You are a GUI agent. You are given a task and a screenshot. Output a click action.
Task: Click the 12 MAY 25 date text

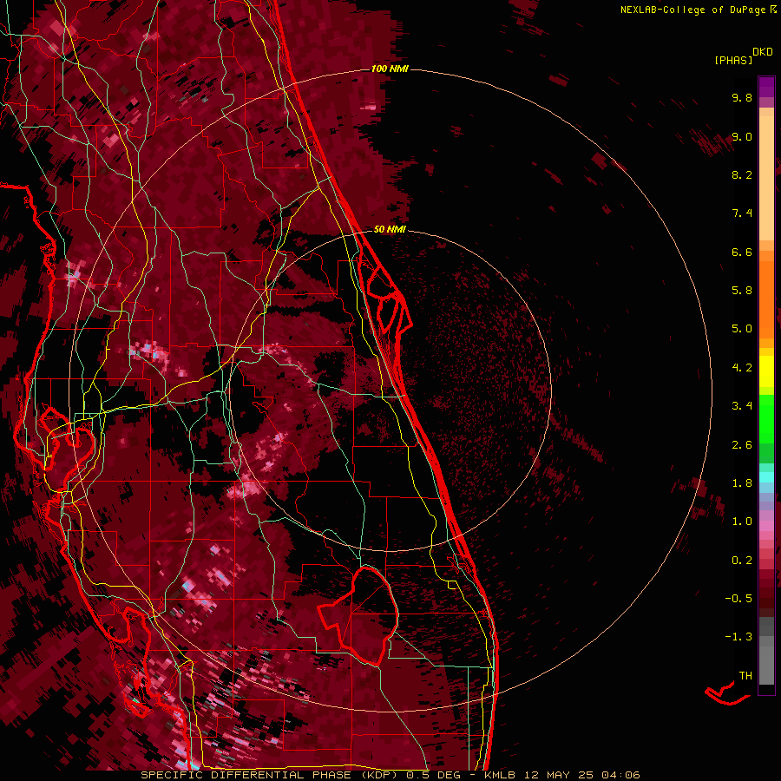(x=560, y=775)
